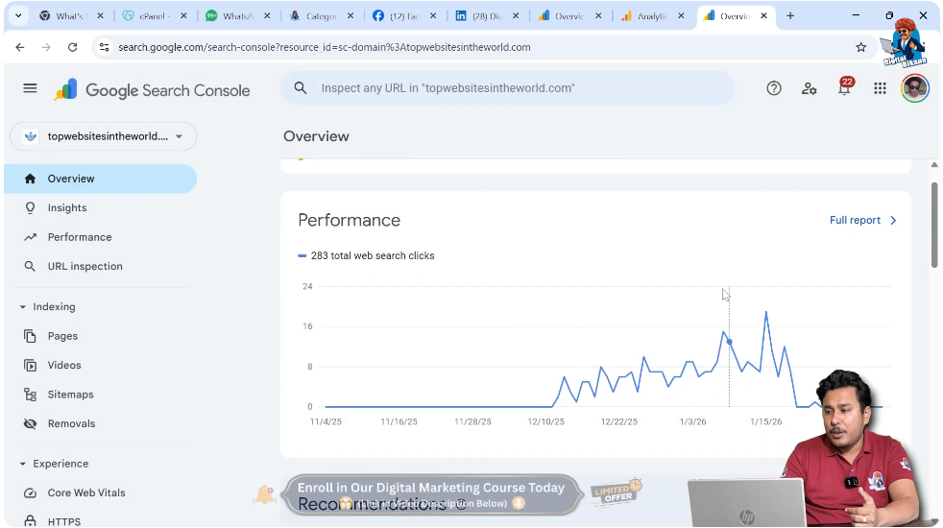
Task: Click the browser address bar URL
Action: 325,47
